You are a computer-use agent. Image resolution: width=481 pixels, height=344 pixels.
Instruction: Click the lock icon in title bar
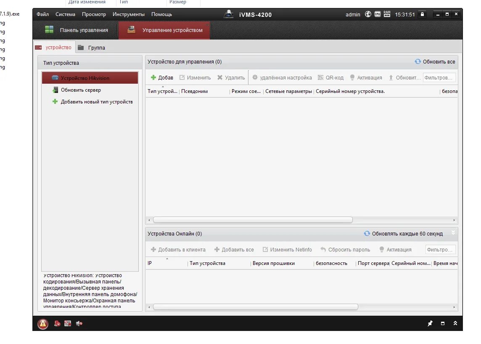[x=423, y=14]
